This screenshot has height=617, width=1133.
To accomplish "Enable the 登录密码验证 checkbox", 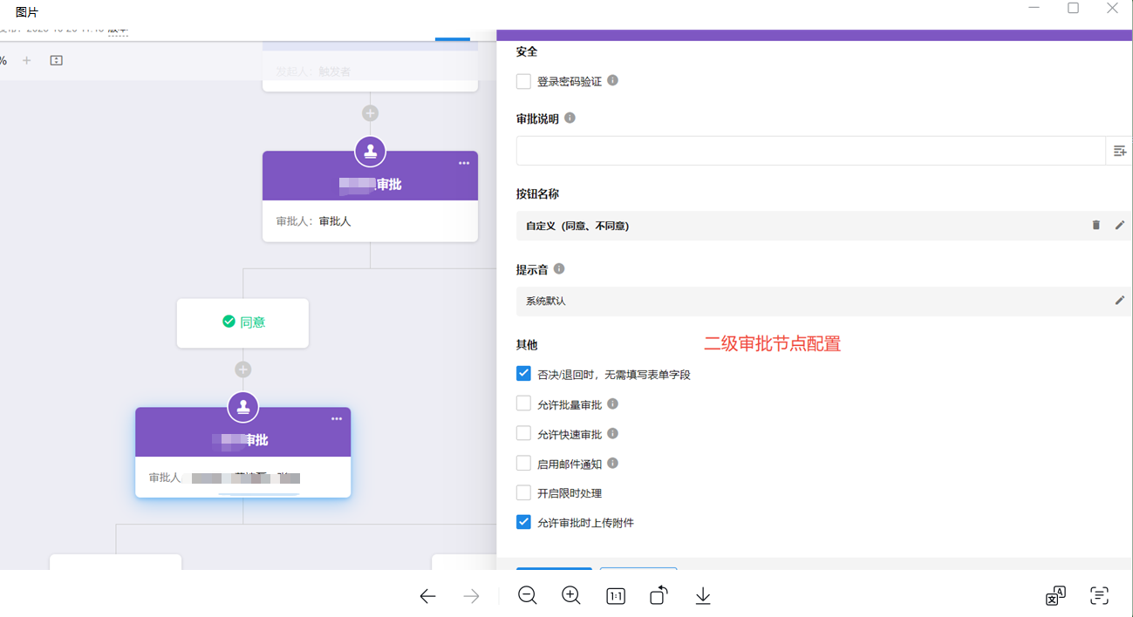I will (523, 81).
